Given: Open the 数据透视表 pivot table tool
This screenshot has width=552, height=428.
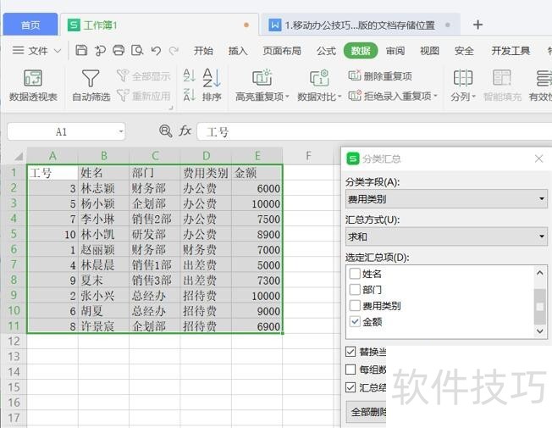Looking at the screenshot, I should pos(33,86).
